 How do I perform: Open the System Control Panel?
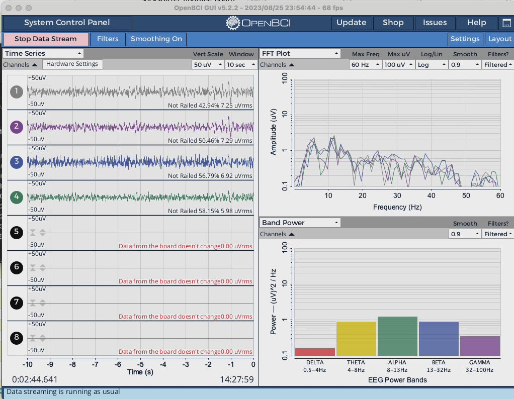67,23
